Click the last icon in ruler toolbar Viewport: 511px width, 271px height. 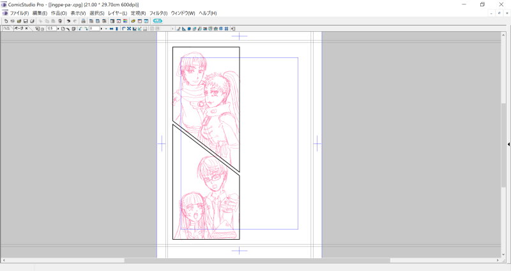(x=233, y=29)
